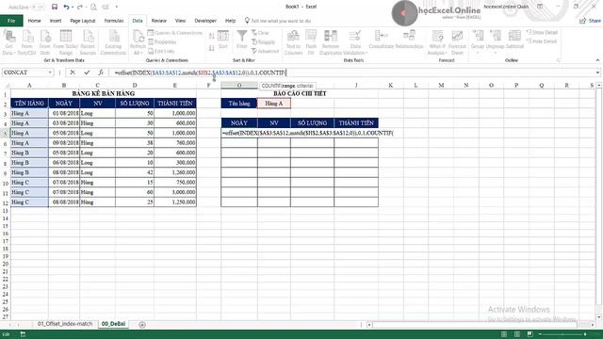603x339 pixels.
Task: Open the Sort dialog
Action: click(x=223, y=40)
